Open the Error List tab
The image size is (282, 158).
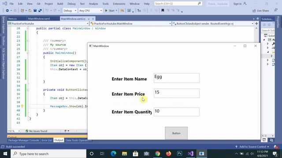pyautogui.click(x=47, y=140)
